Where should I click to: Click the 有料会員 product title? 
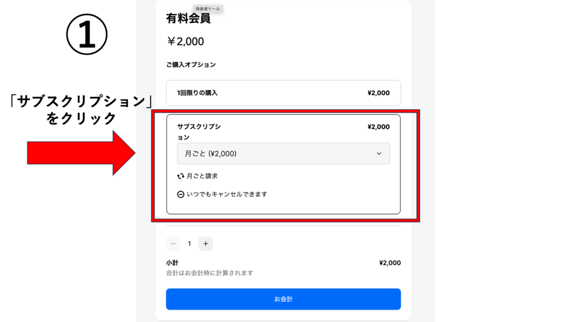188,18
